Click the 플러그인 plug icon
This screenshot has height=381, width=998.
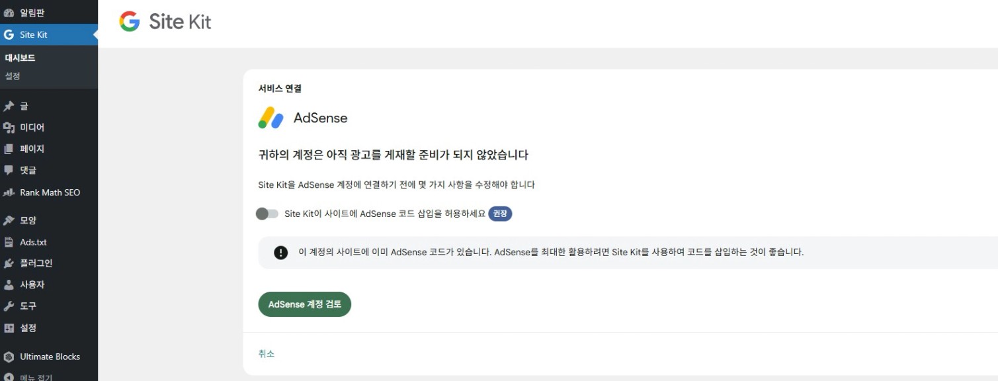pos(9,263)
